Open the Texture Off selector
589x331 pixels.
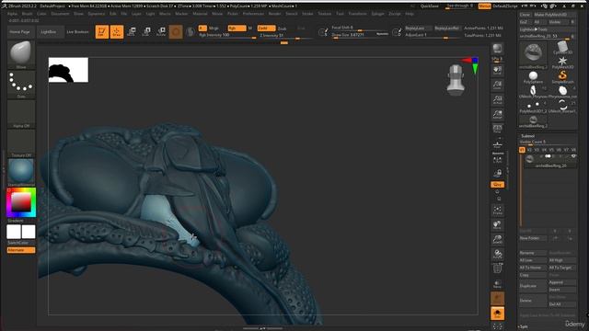21,143
